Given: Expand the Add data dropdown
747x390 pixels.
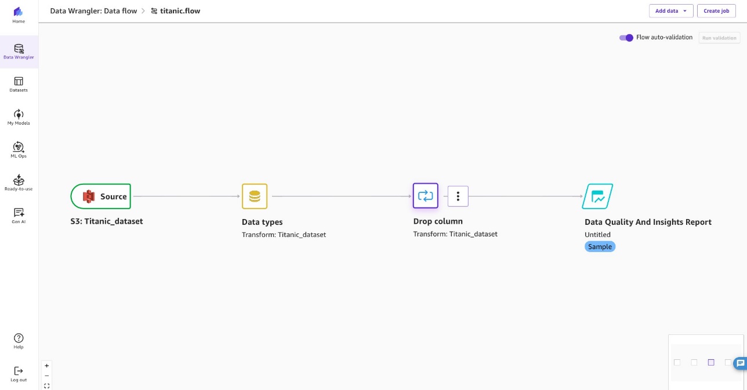Looking at the screenshot, I should click(671, 11).
